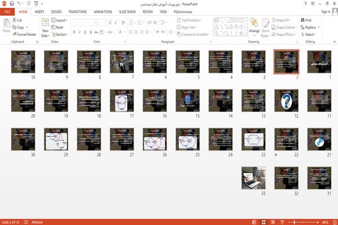Click Reset slide button
The image size is (338, 225).
tap(57, 28)
